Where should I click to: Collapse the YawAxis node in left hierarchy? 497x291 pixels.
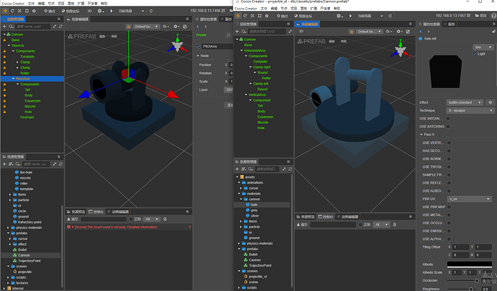click(9, 45)
